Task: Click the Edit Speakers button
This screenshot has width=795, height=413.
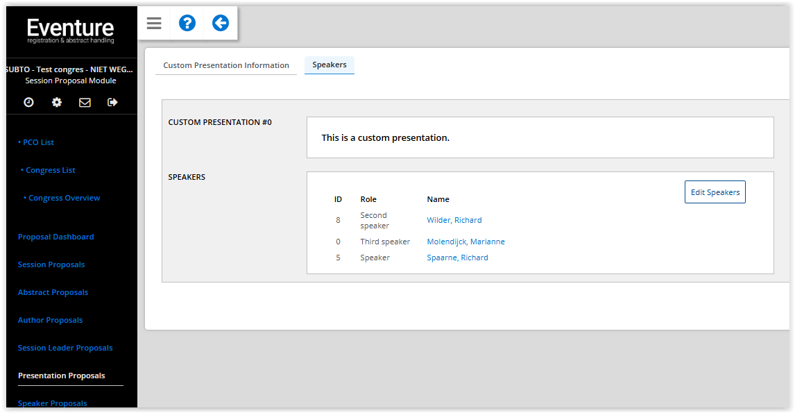Action: pos(715,192)
